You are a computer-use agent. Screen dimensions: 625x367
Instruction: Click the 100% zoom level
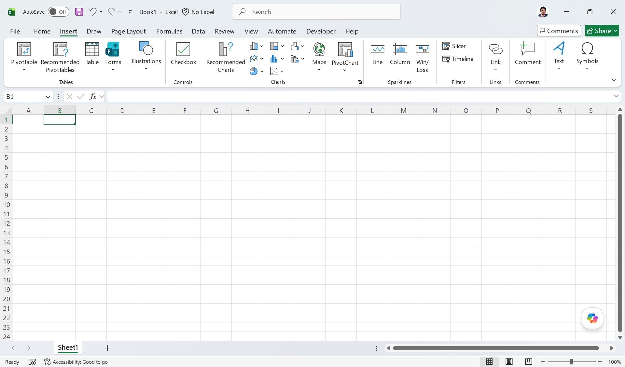(614, 362)
